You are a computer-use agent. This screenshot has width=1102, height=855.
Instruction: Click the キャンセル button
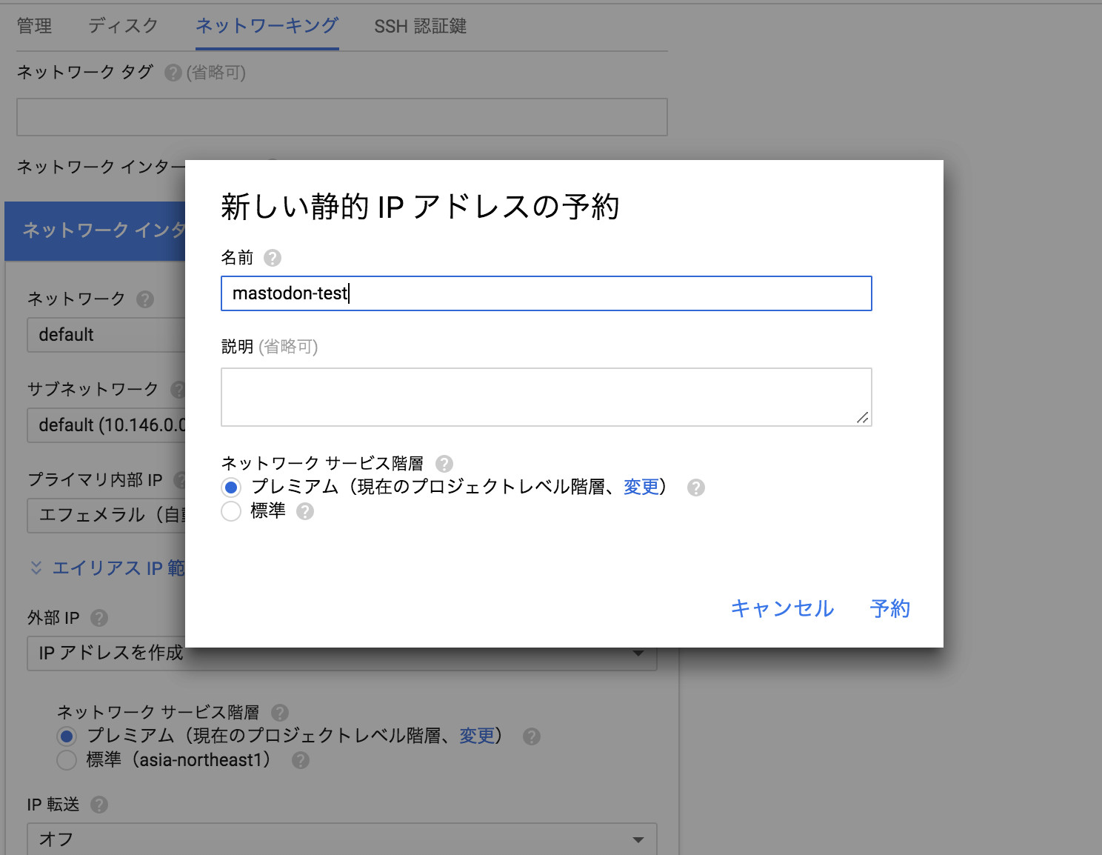point(782,608)
